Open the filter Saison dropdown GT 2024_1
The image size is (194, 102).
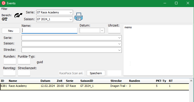coord(70,19)
